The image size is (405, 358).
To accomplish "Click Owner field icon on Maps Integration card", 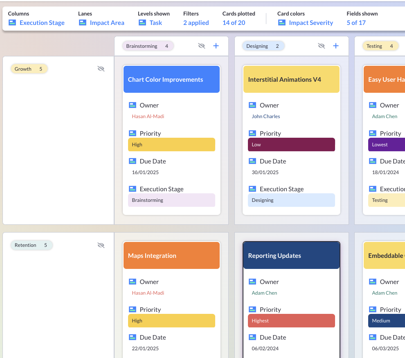I will click(133, 282).
